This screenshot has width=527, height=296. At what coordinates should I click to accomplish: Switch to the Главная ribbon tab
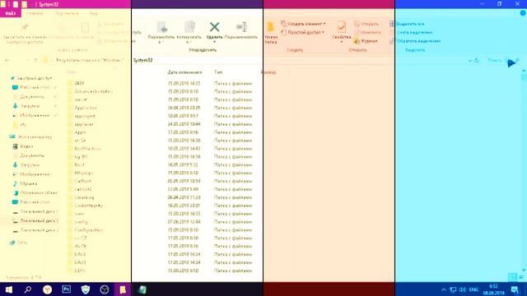coord(35,13)
